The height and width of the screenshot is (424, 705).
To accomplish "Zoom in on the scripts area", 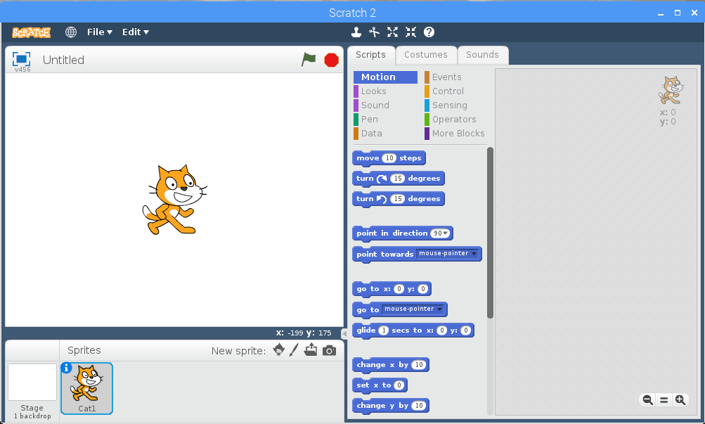I will point(680,400).
